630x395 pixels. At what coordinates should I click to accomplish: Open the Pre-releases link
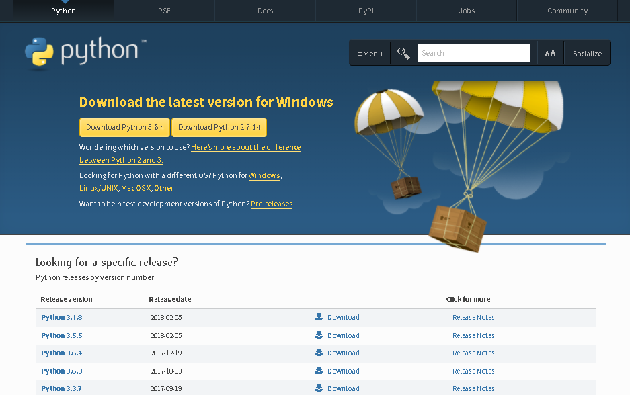point(272,204)
